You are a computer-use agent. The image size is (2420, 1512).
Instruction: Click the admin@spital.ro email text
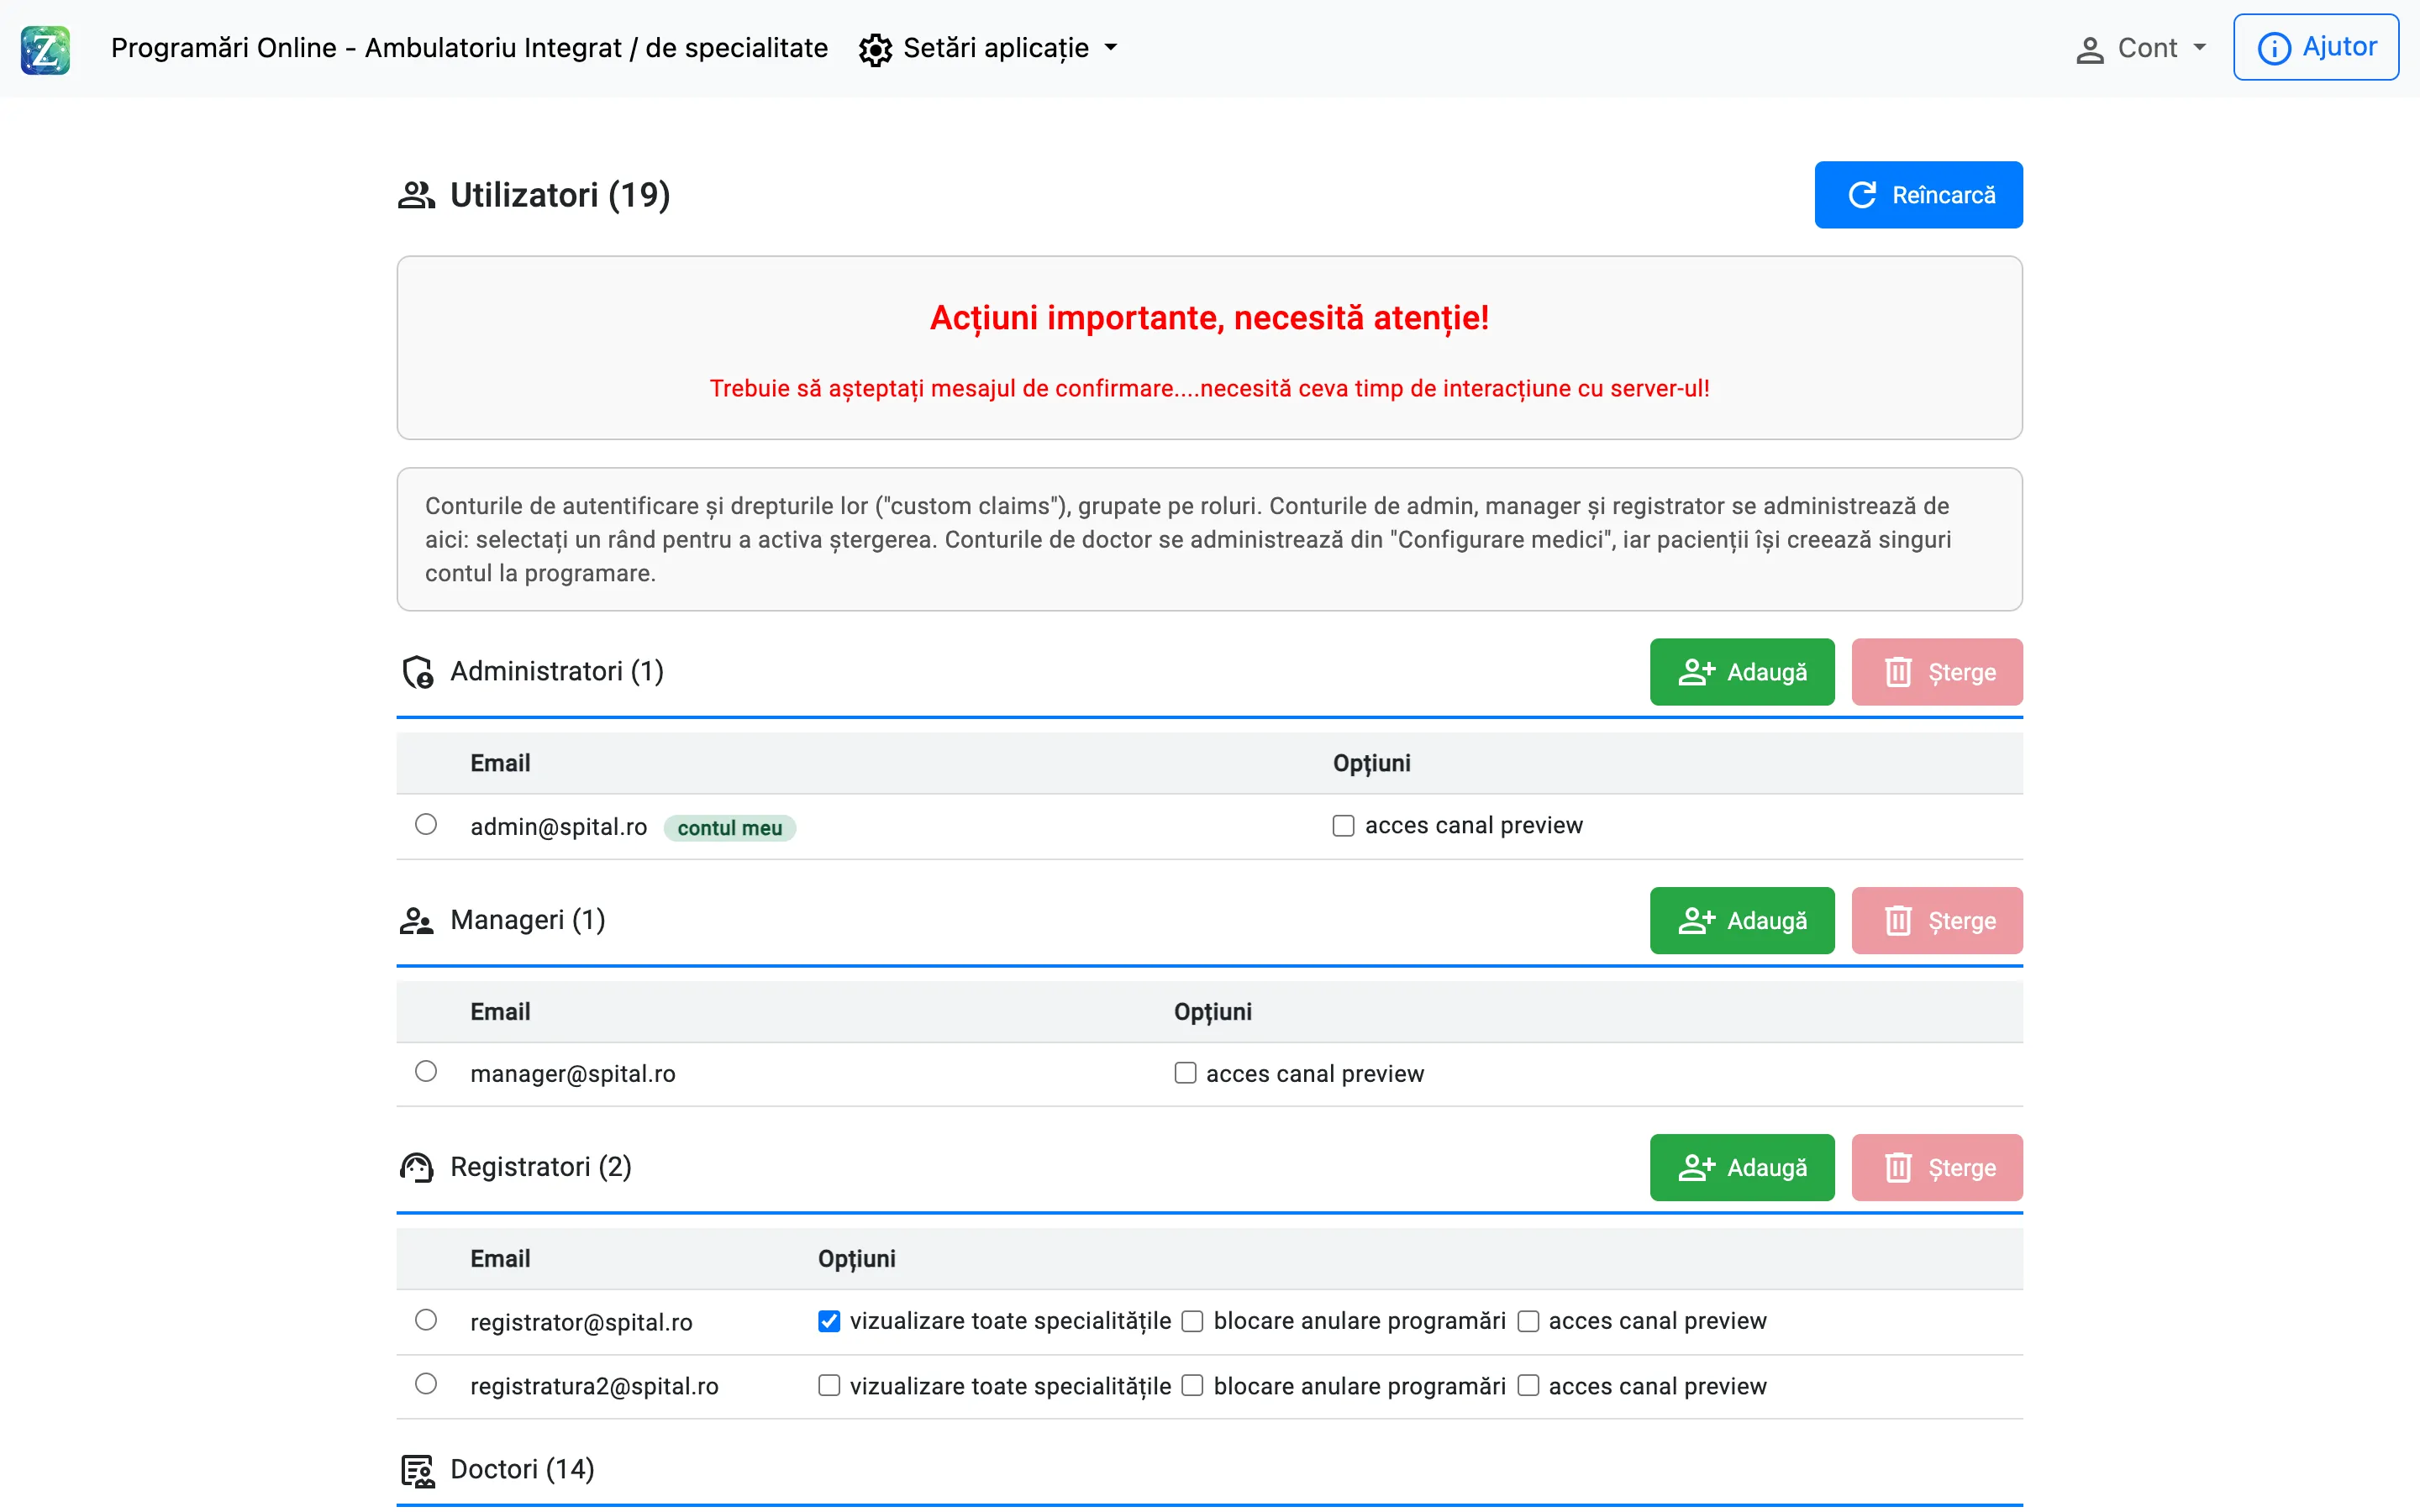coord(559,827)
